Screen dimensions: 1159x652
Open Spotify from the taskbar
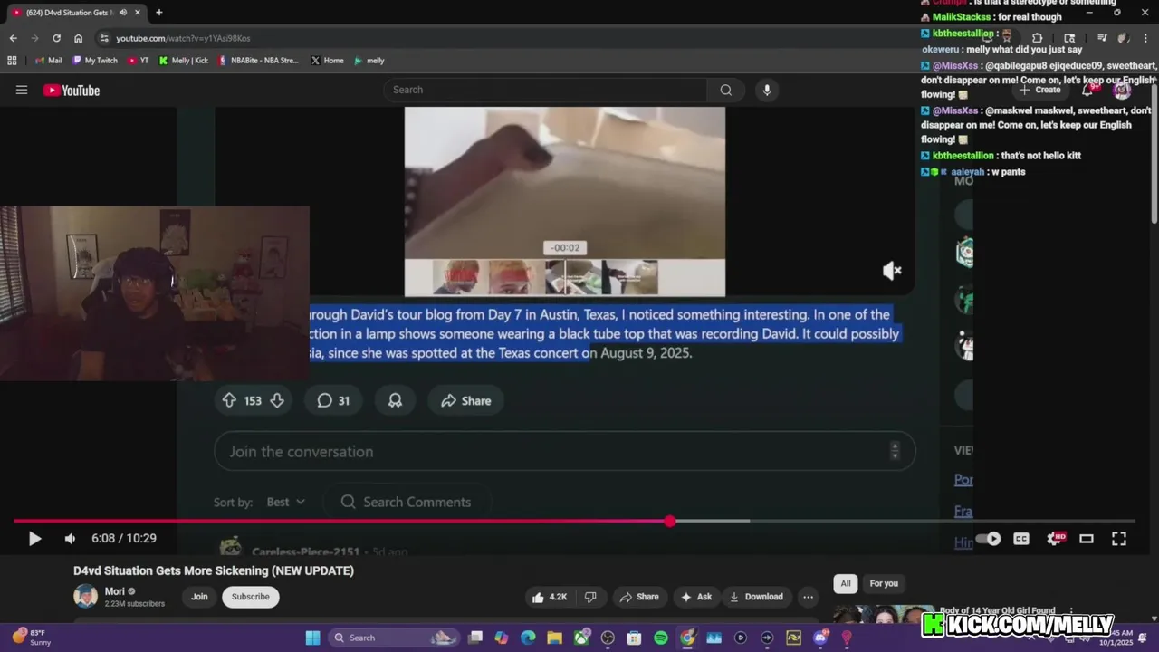[x=661, y=638]
